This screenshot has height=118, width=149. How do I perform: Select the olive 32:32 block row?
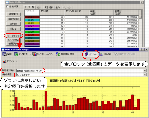click(x=32, y=41)
